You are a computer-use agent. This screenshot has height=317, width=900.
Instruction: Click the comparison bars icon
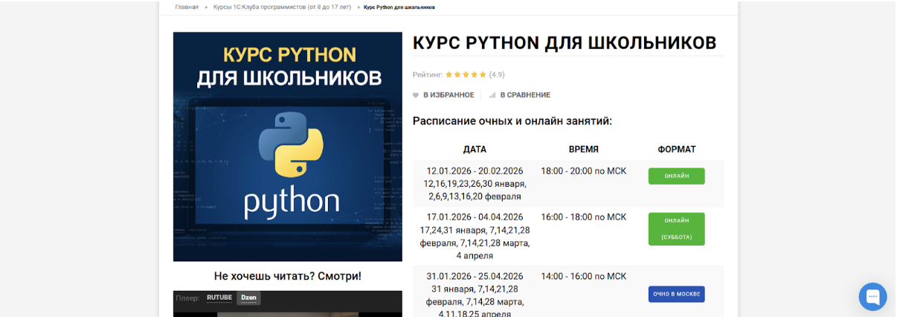point(492,95)
